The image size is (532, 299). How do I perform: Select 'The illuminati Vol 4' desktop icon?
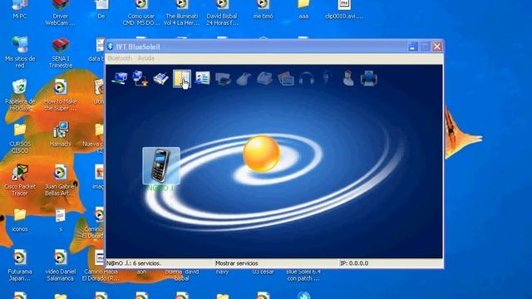pos(181,13)
